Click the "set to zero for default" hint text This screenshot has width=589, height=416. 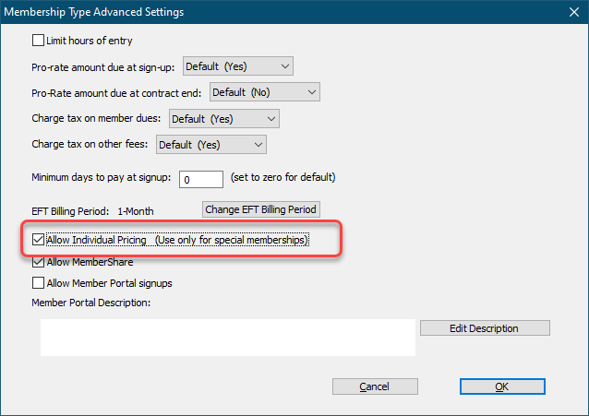click(282, 177)
